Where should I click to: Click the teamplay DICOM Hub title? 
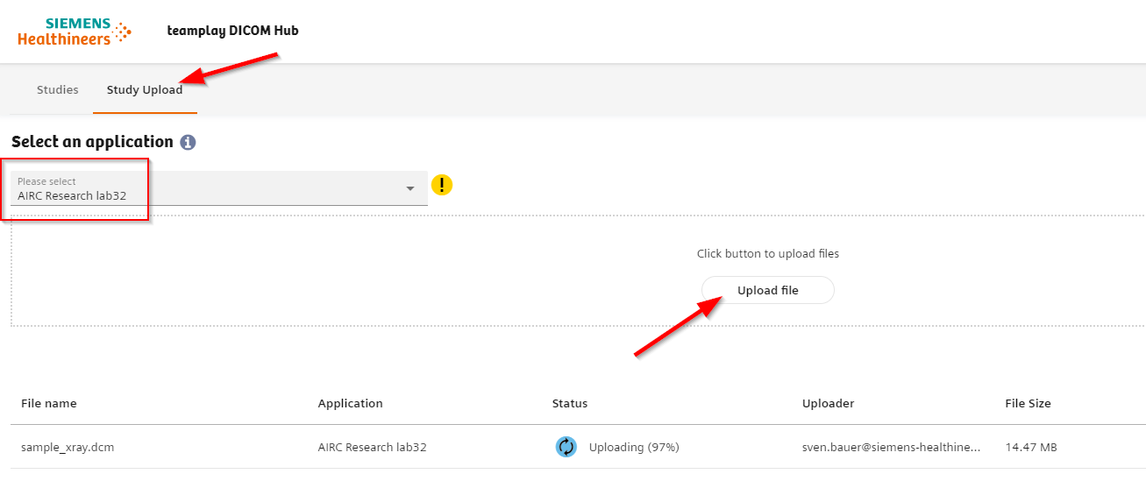[232, 31]
